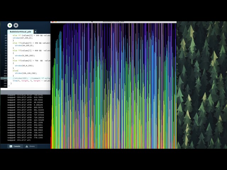Stop the running sketch
The width and height of the screenshot is (227, 170).
pos(16,25)
